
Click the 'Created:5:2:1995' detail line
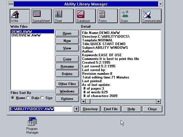[96, 63]
